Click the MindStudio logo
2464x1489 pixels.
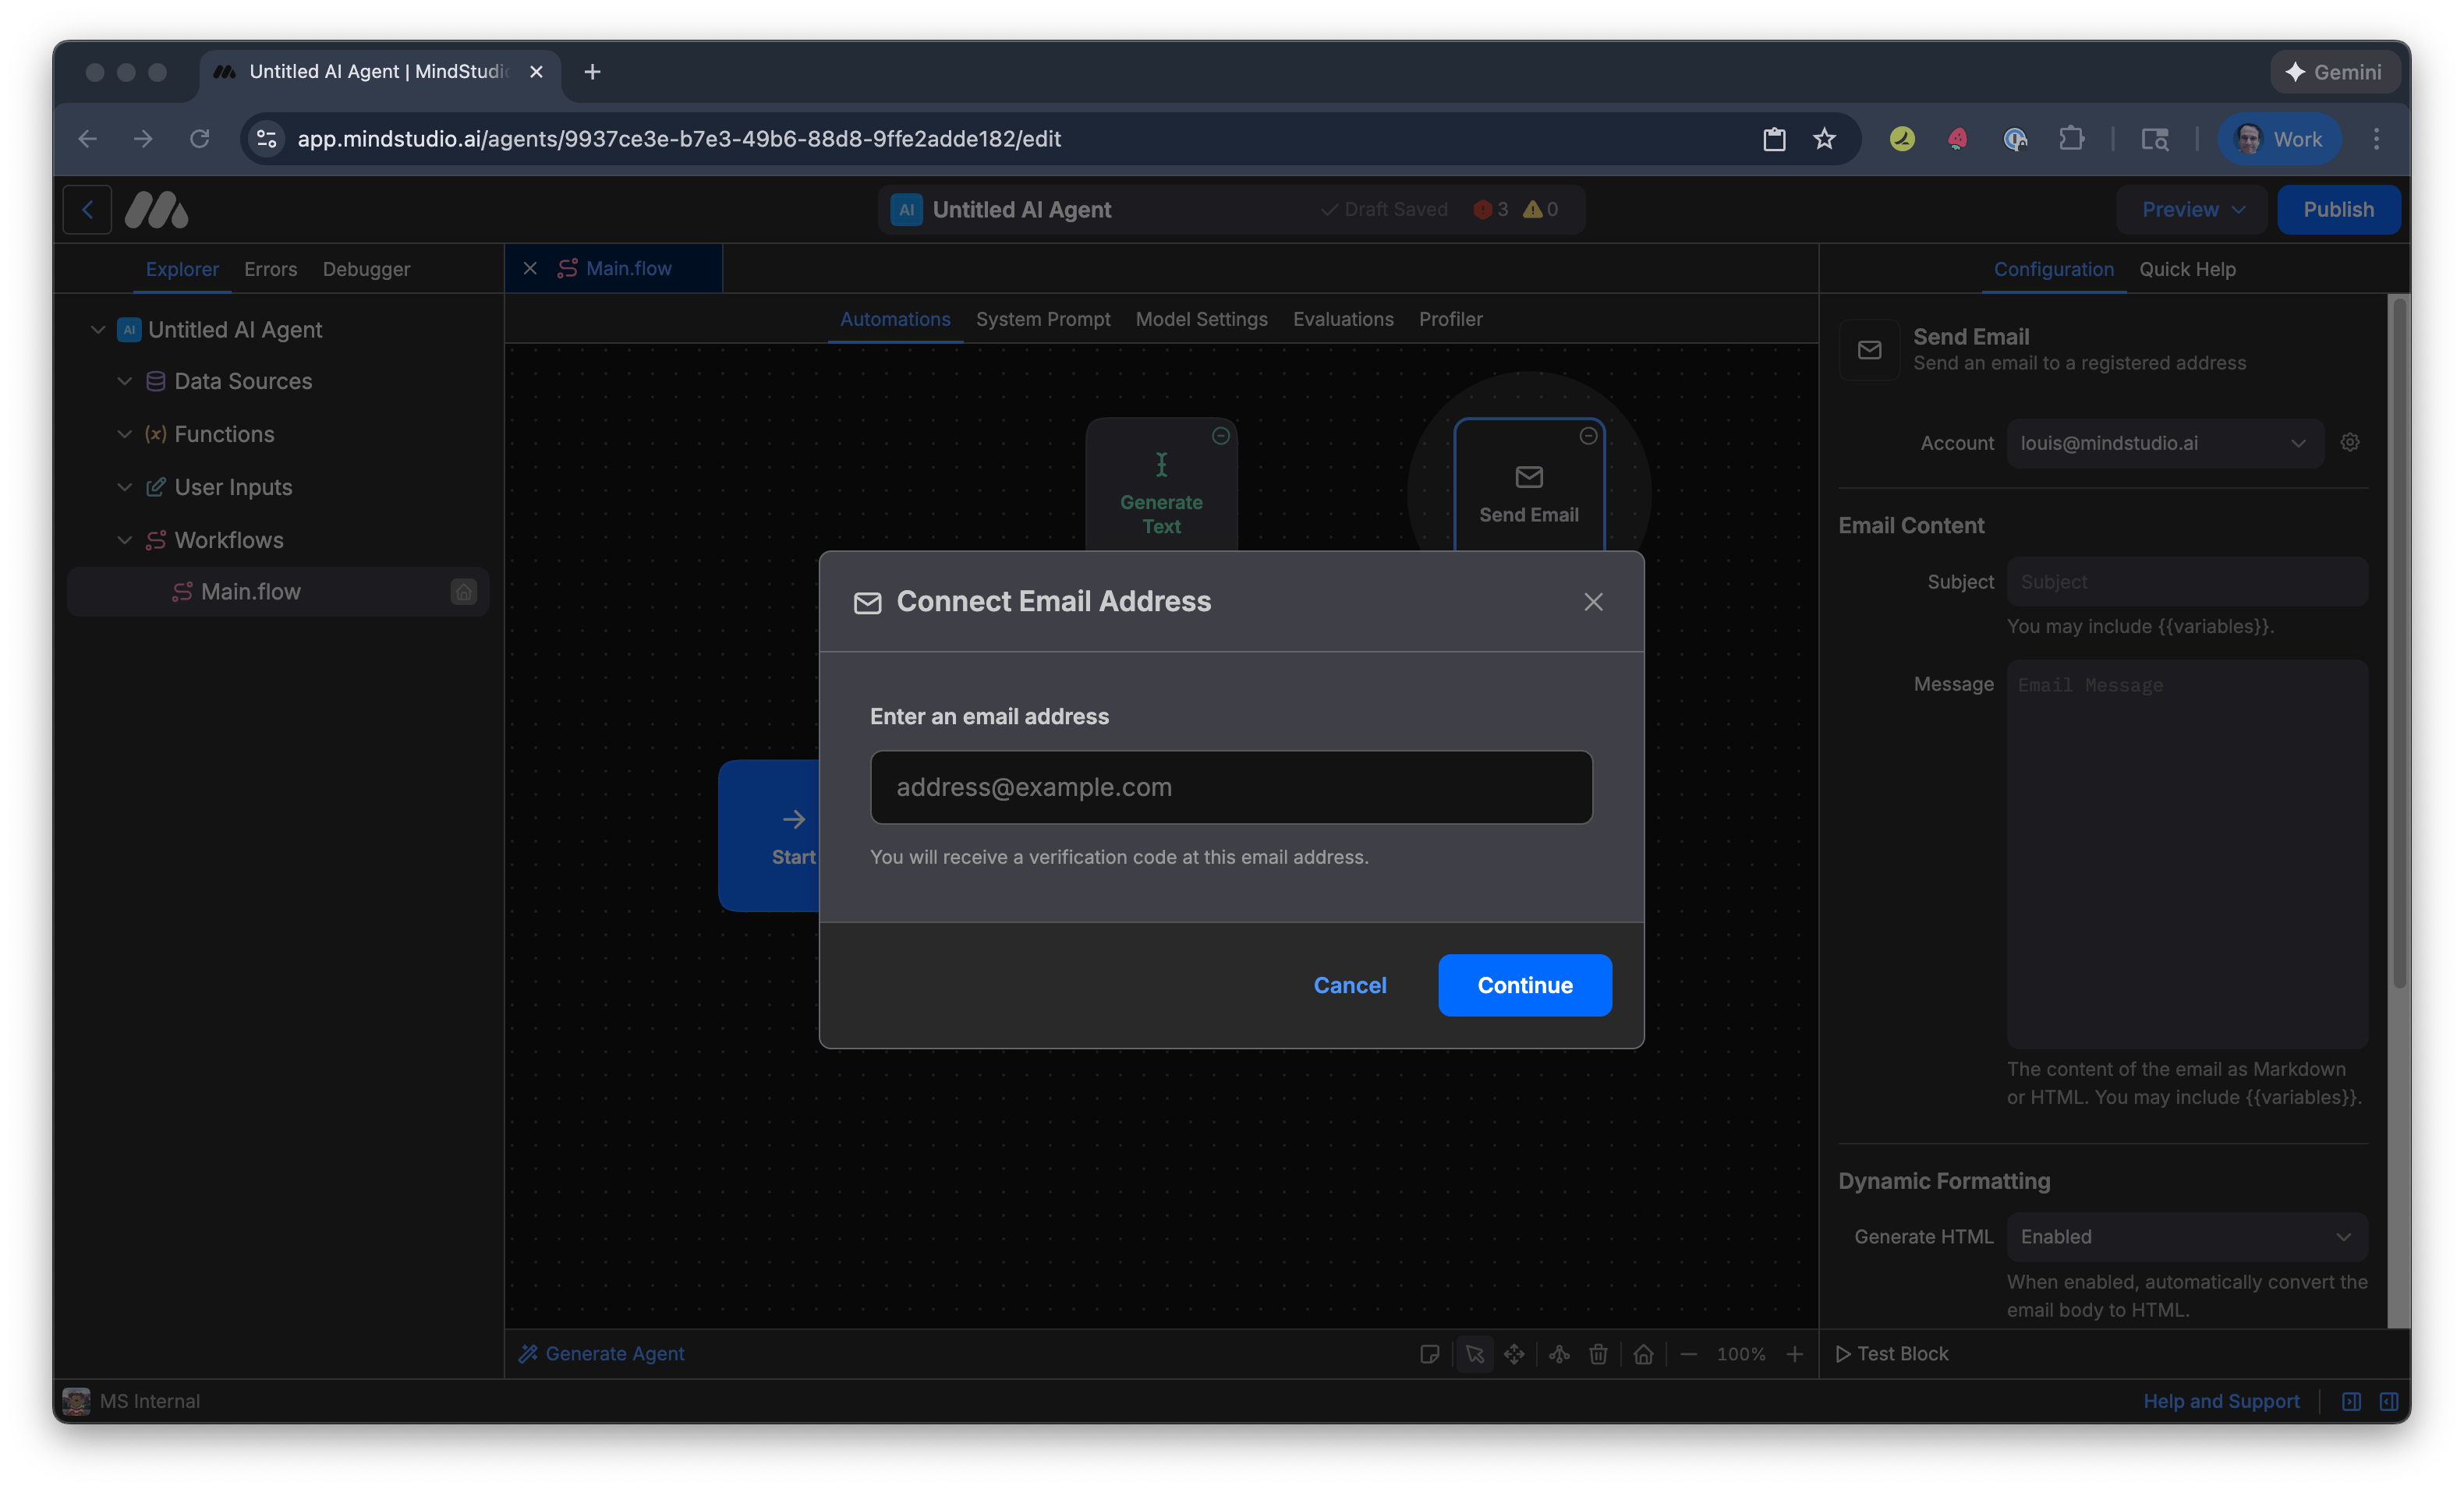[x=156, y=209]
